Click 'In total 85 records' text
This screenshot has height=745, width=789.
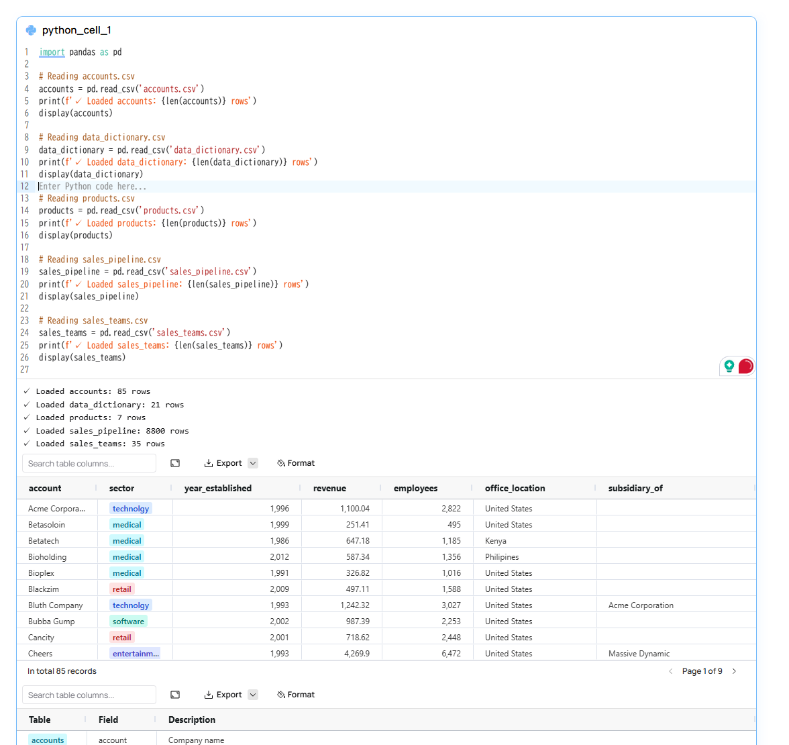tap(62, 671)
